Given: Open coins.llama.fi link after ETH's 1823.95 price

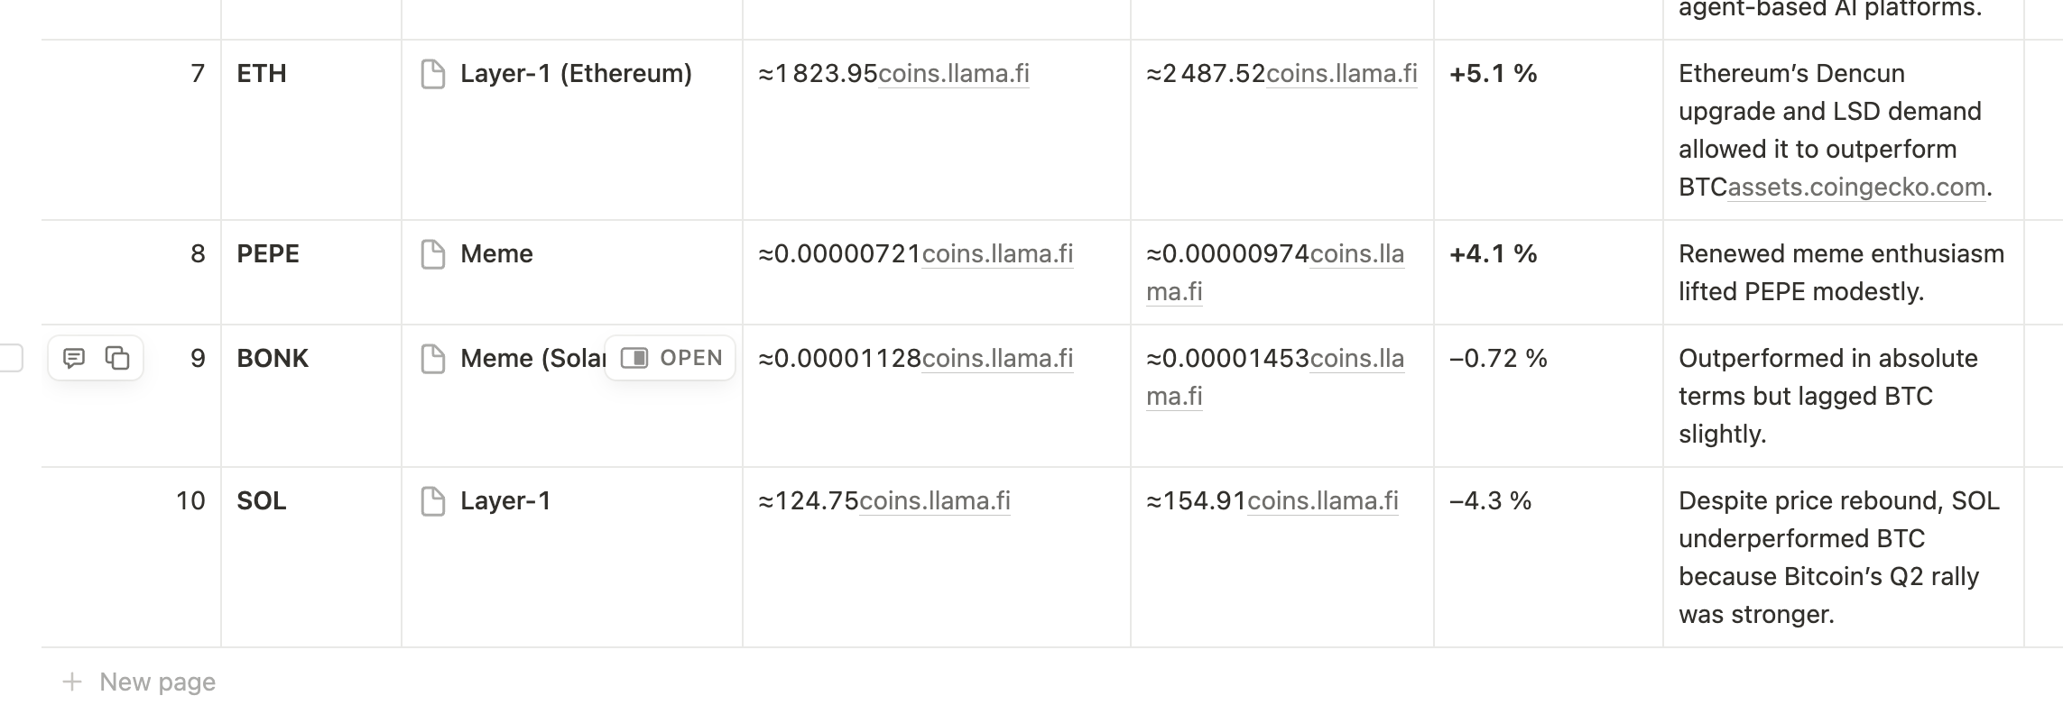Looking at the screenshot, I should click(953, 74).
